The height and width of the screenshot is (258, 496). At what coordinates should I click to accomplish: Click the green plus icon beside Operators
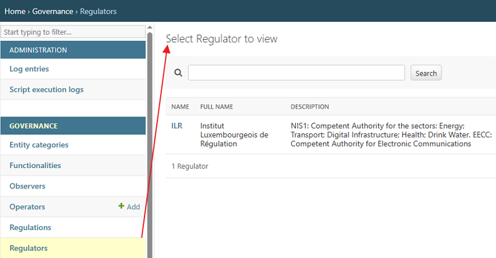point(121,206)
